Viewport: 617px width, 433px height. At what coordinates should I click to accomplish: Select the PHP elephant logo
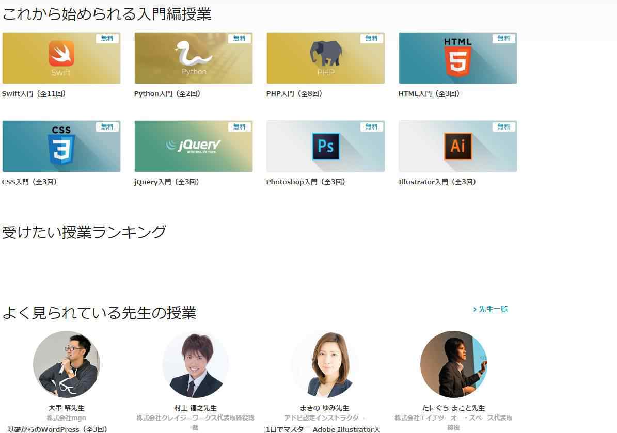point(325,53)
